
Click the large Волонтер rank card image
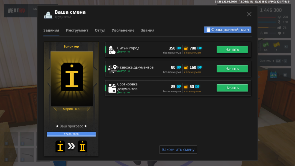tap(72, 79)
